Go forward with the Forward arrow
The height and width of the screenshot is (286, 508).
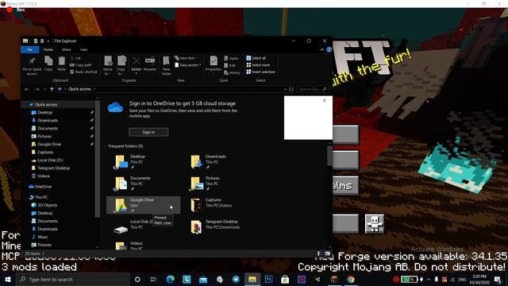click(x=37, y=89)
